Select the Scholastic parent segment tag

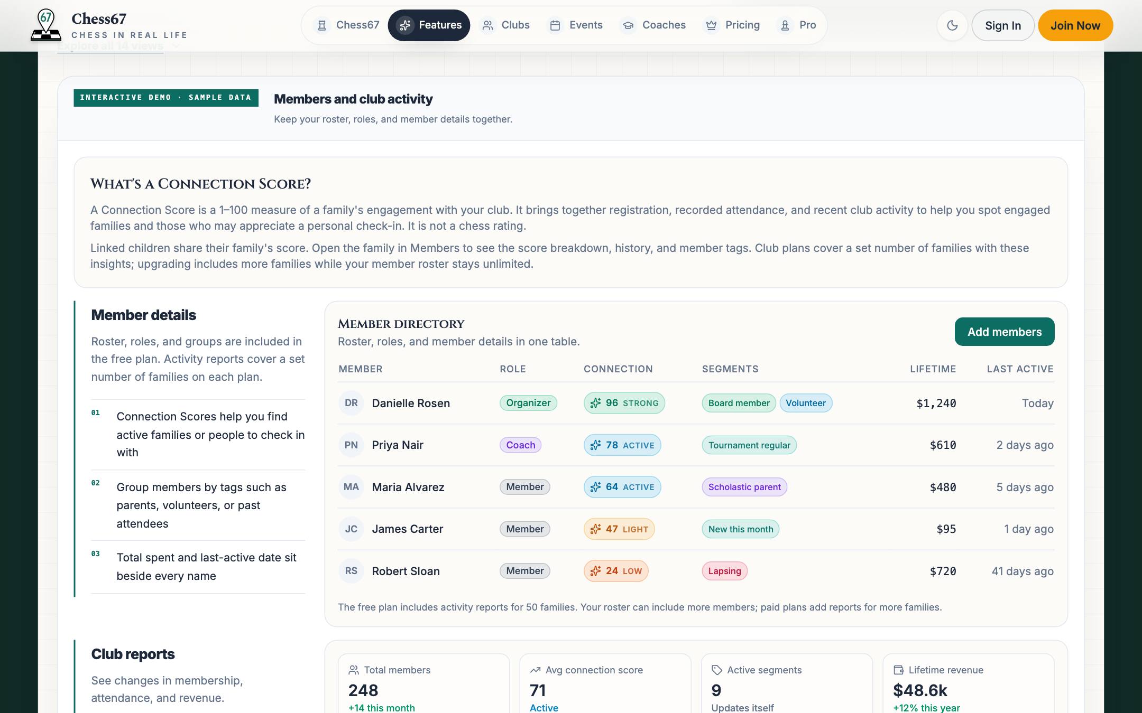[x=744, y=487]
